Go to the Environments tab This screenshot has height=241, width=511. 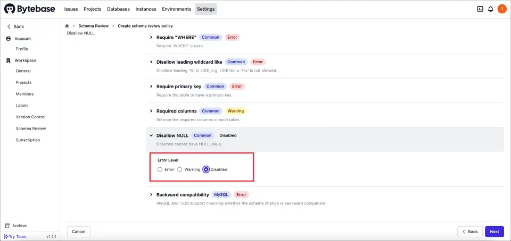[x=176, y=9]
